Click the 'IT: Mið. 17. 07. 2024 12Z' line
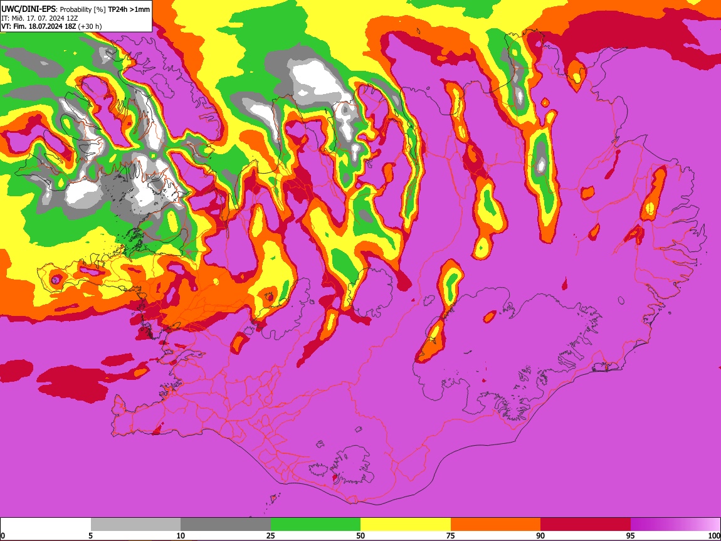The width and height of the screenshot is (721, 541). (x=39, y=18)
